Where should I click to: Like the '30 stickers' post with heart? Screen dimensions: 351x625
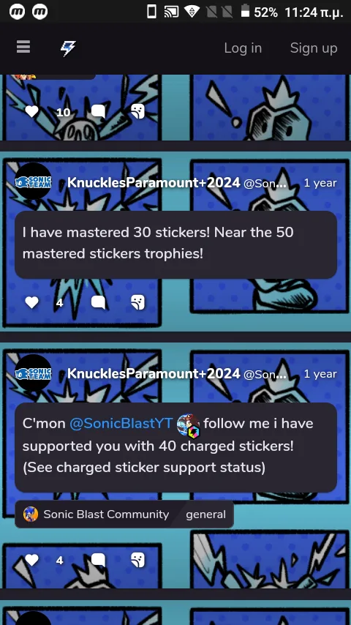coord(32,302)
